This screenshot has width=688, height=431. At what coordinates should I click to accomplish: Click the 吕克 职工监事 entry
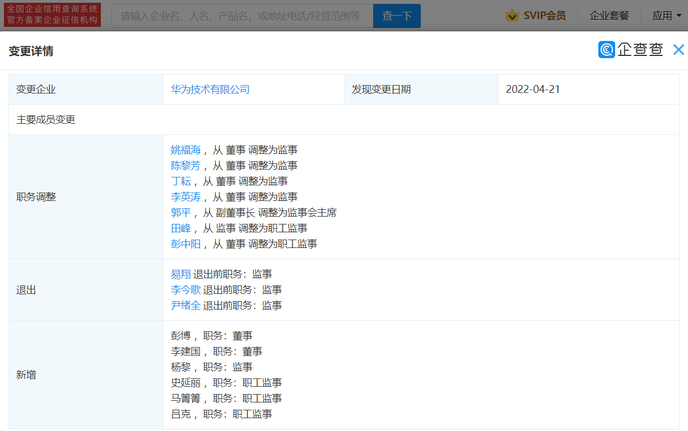click(x=221, y=414)
